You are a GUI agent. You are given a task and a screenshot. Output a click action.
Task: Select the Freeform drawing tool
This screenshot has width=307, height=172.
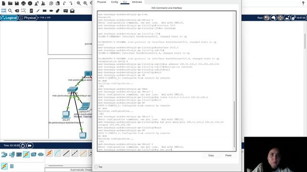pyautogui.click(x=58, y=11)
